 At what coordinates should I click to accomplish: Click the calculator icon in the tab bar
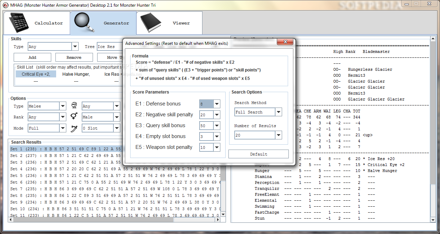[19, 23]
